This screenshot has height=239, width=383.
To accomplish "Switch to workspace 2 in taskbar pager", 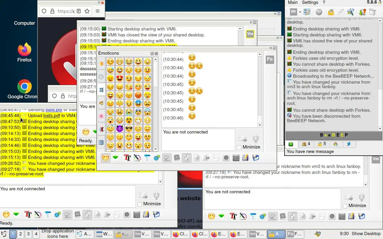I will (x=21, y=234).
